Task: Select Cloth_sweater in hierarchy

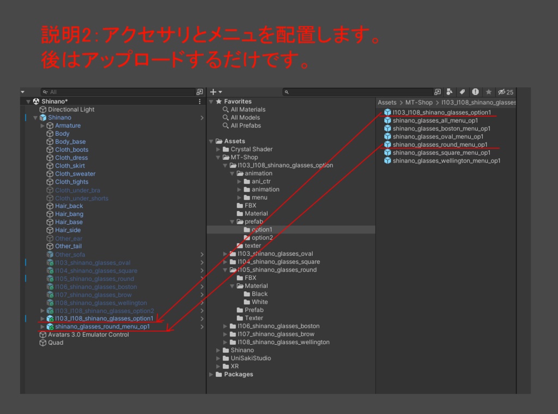Action: (x=71, y=174)
